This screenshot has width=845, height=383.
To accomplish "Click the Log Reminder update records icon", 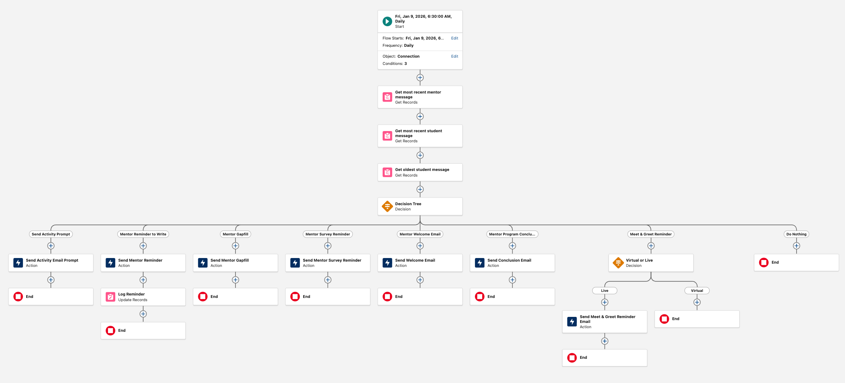I will [110, 297].
